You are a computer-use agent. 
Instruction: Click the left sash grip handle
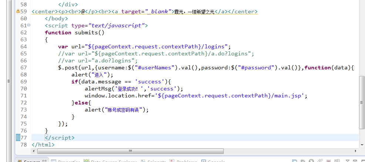point(9,81)
